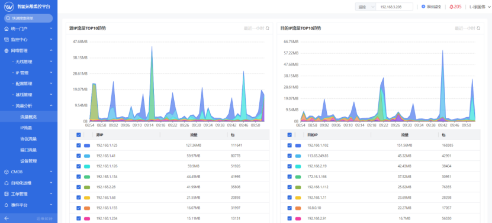
Task: Expand the 无线管理 submenu
Action: 28,62
